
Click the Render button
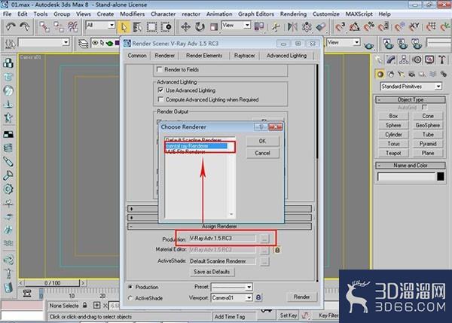pyautogui.click(x=302, y=297)
